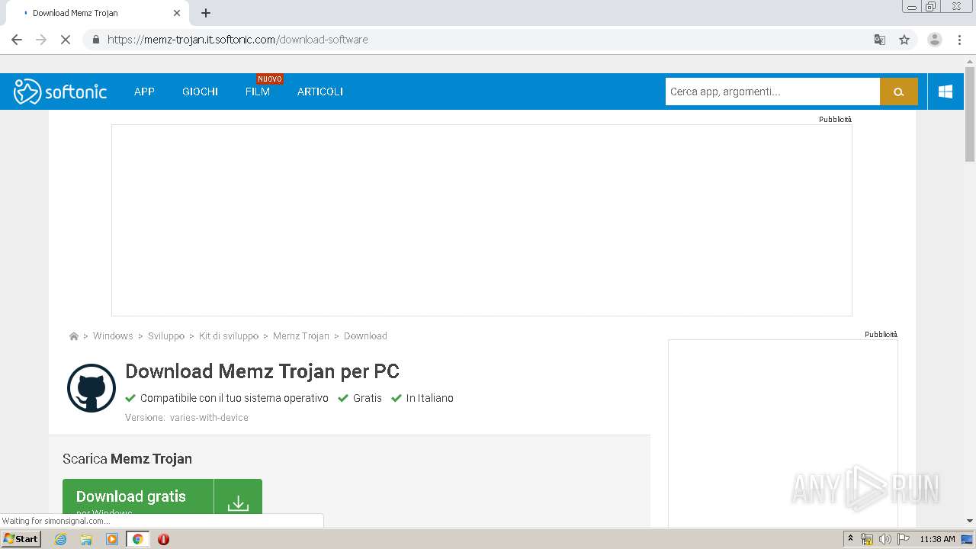Click the home breadcrumb icon
The height and width of the screenshot is (549, 976).
pos(74,336)
